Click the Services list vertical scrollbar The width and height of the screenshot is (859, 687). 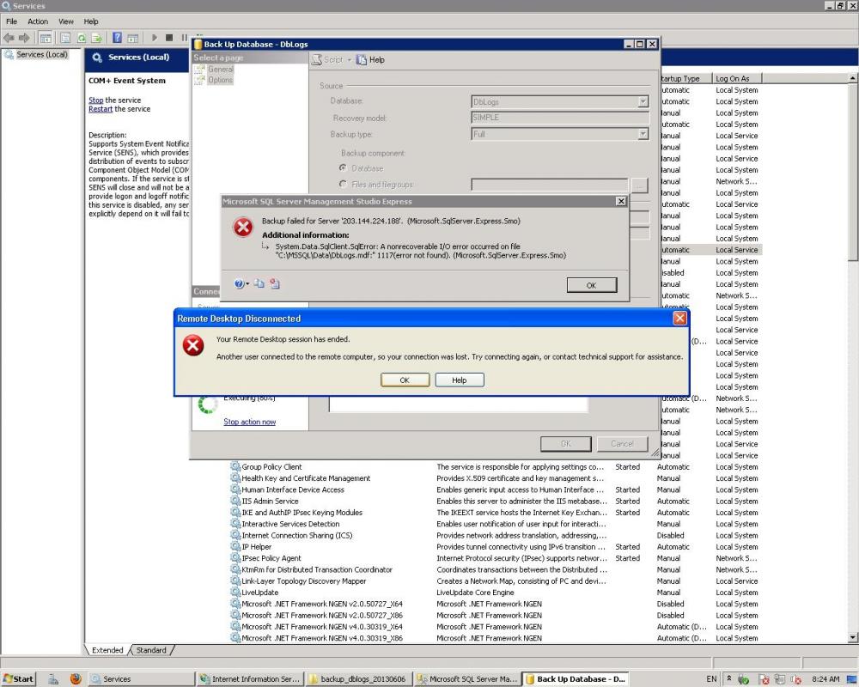(x=853, y=358)
